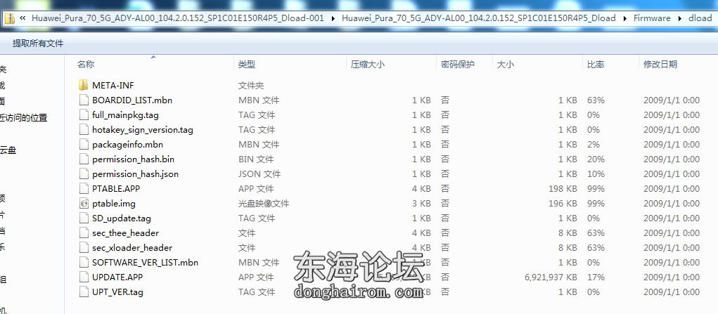Click the sec_xloader_header file icon
The width and height of the screenshot is (718, 314).
tap(83, 248)
